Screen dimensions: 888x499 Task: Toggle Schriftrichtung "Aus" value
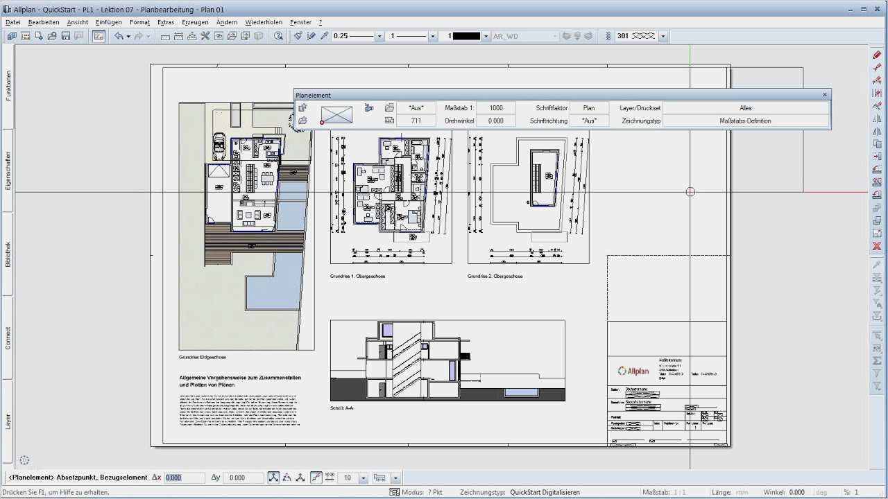pyautogui.click(x=590, y=121)
